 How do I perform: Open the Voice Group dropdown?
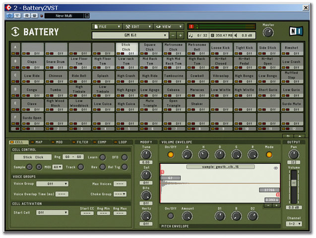[x=52, y=184]
